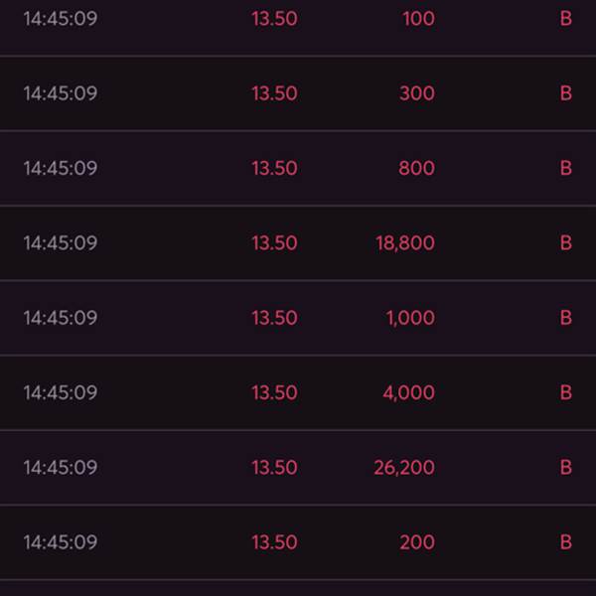This screenshot has height=596, width=596.
Task: Click the 18,800 volume entry
Action: pyautogui.click(x=405, y=242)
